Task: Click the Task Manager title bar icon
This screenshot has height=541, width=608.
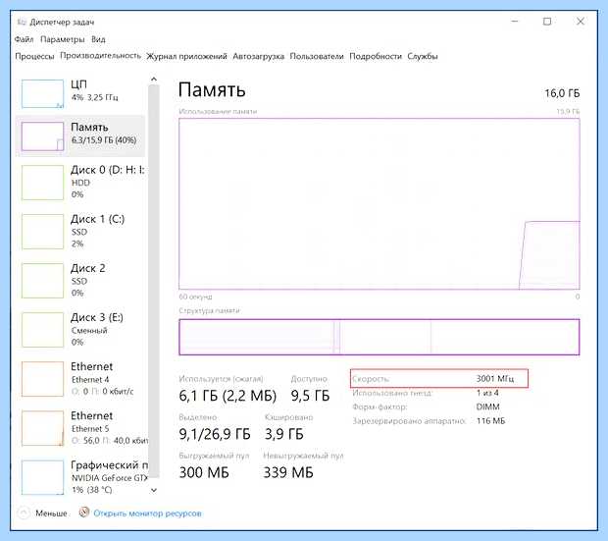Action: (x=22, y=22)
